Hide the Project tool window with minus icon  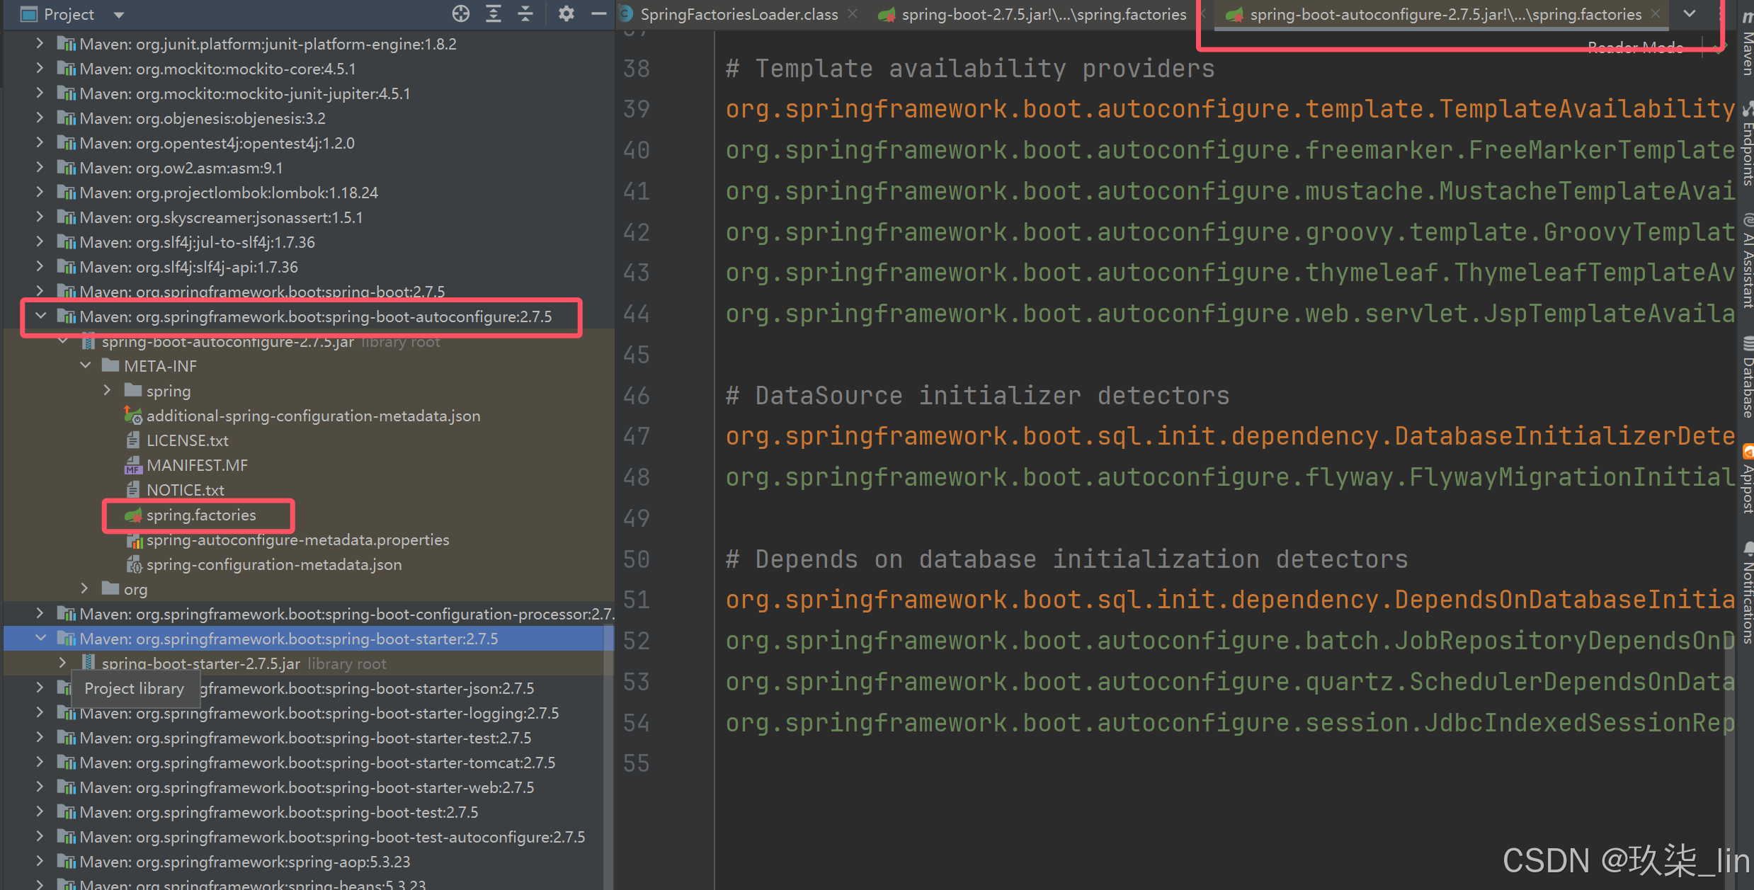click(x=598, y=13)
